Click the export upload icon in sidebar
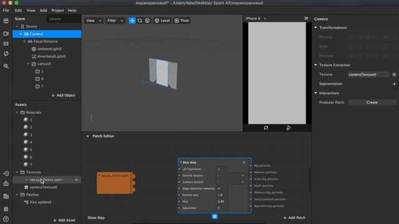 (6, 184)
